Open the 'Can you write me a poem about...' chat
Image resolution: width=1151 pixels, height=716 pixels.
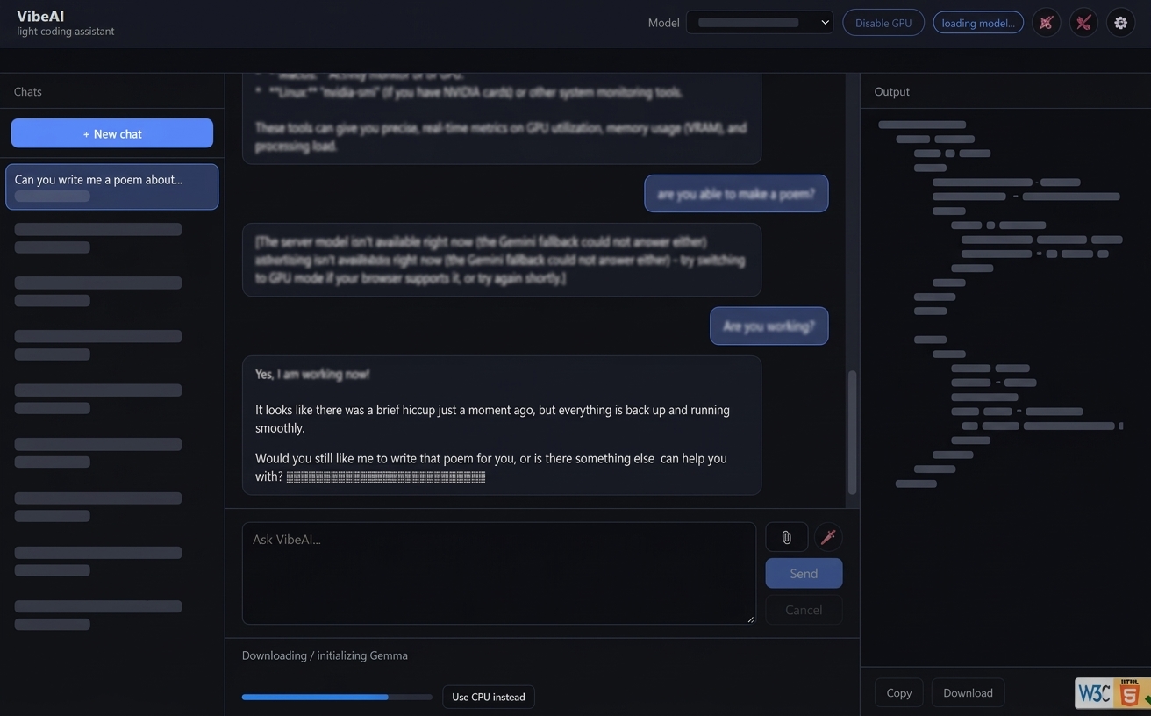click(112, 187)
